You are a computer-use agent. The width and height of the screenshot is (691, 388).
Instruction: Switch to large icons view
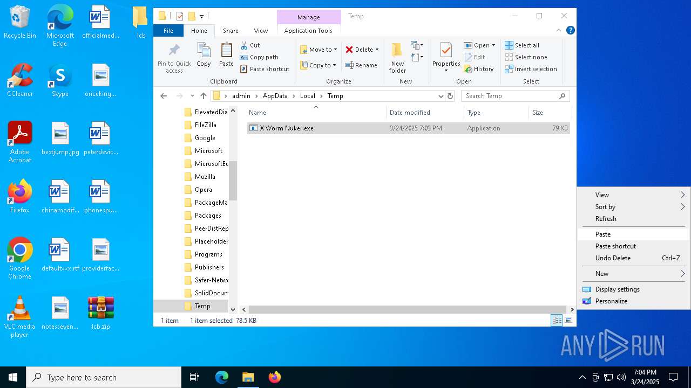point(568,320)
